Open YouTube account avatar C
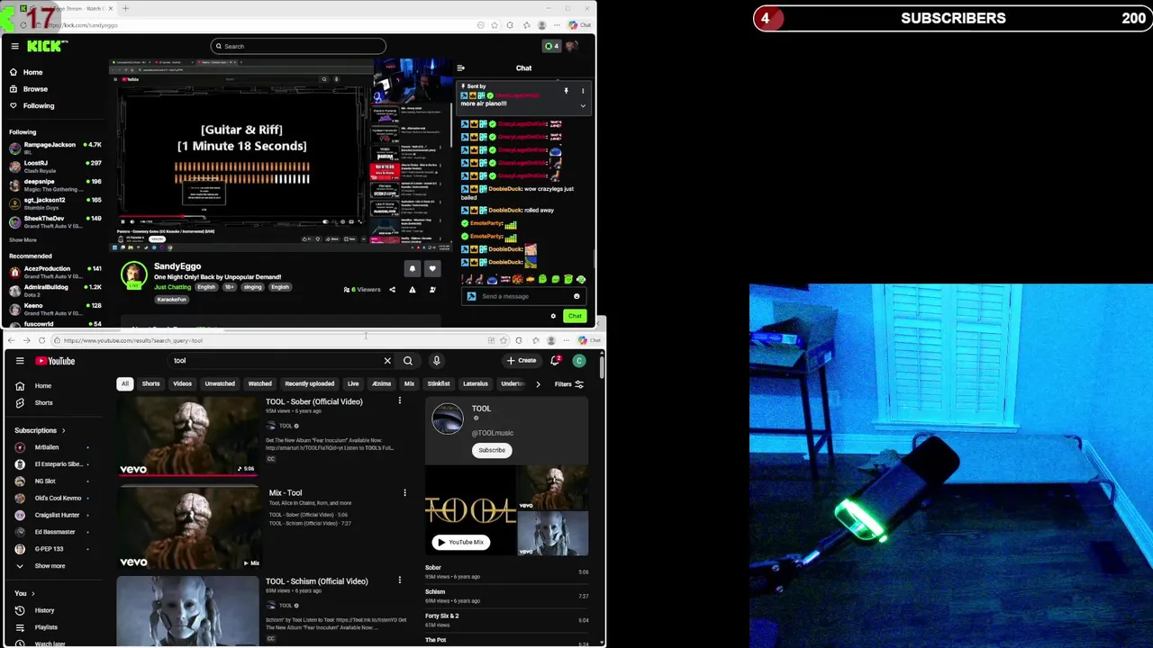This screenshot has height=648, width=1153. 579,361
